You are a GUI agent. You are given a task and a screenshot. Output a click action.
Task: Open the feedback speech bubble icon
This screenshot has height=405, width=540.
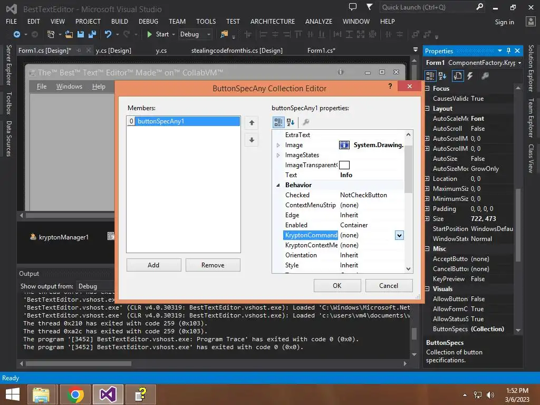tap(353, 7)
